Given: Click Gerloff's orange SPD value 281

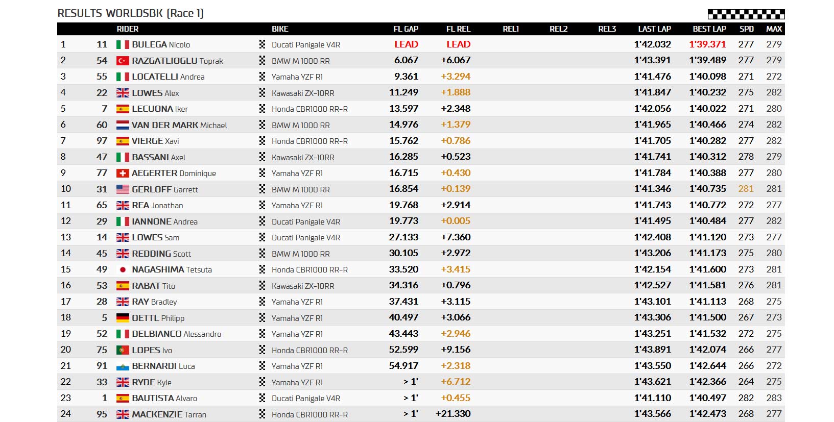Looking at the screenshot, I should coord(746,189).
